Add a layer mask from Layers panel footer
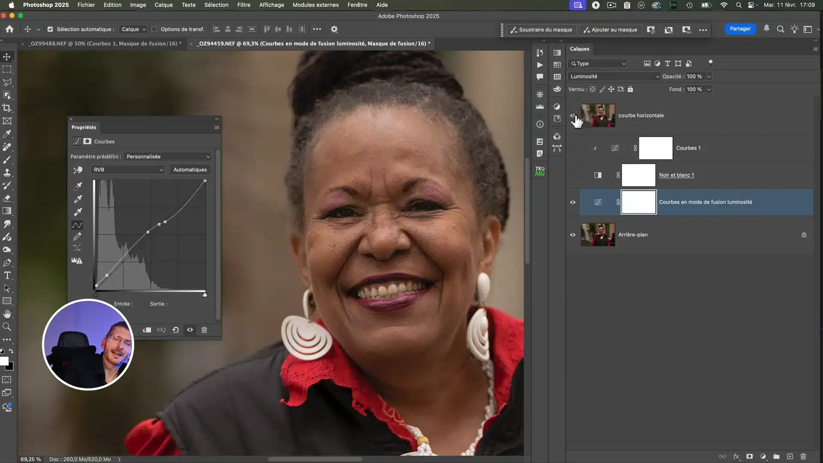This screenshot has width=823, height=463. (x=749, y=456)
